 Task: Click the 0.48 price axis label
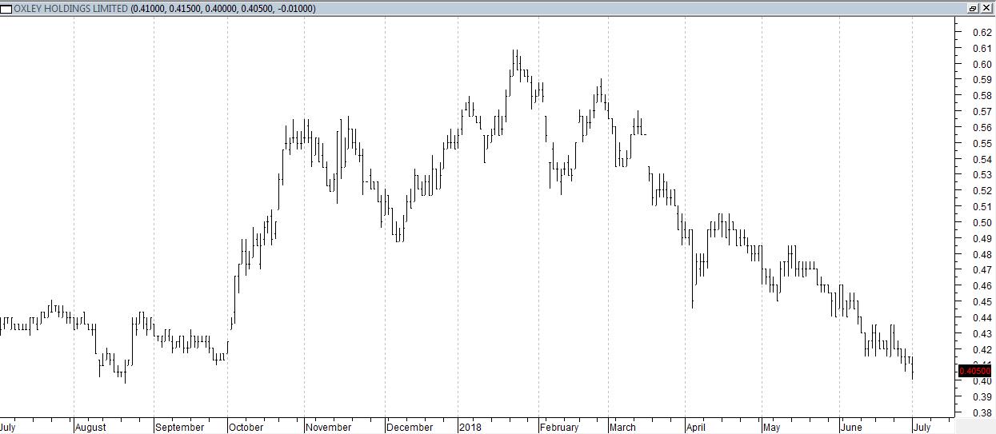[x=982, y=254]
